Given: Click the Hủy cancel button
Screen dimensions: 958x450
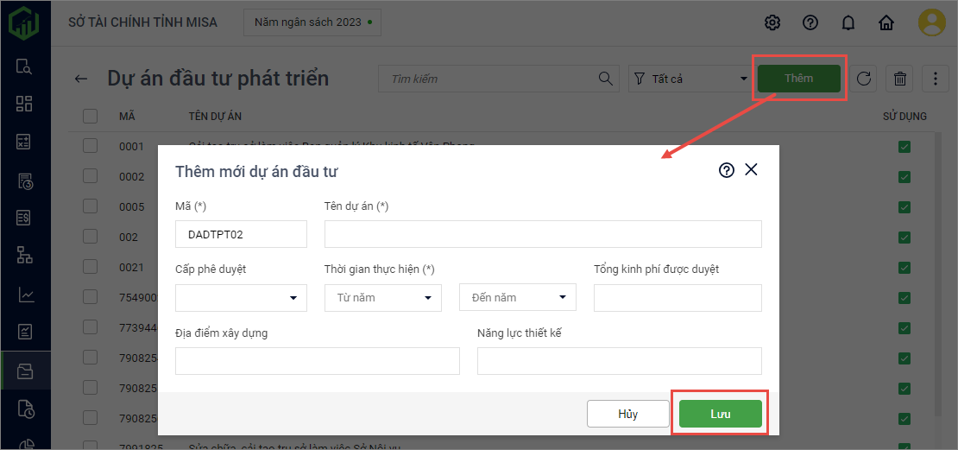Looking at the screenshot, I should tap(627, 414).
